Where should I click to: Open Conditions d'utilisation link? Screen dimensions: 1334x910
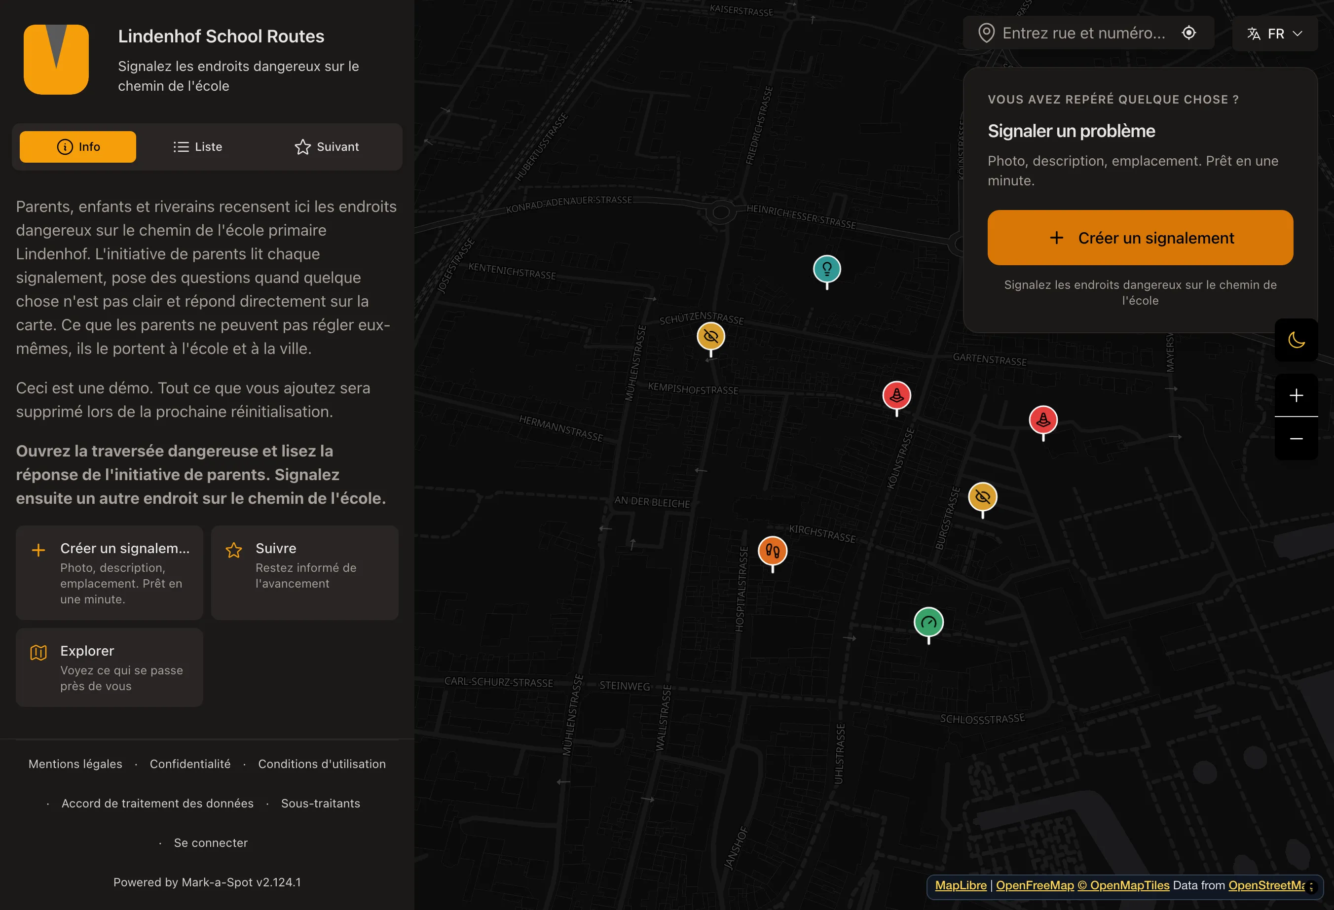tap(322, 764)
